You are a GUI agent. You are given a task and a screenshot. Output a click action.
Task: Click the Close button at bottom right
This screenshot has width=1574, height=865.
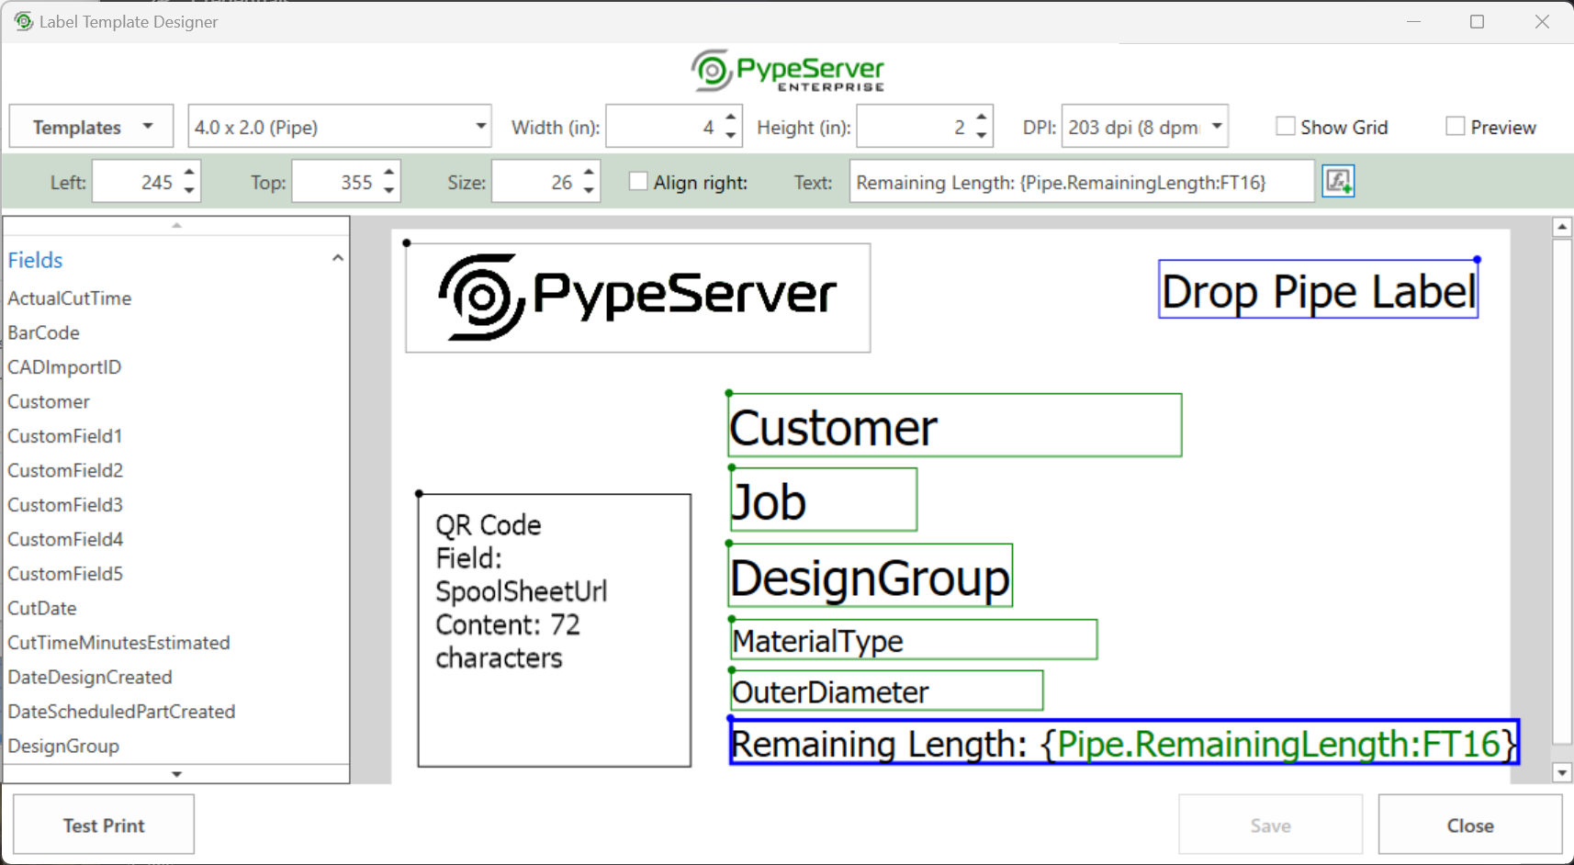[1470, 826]
